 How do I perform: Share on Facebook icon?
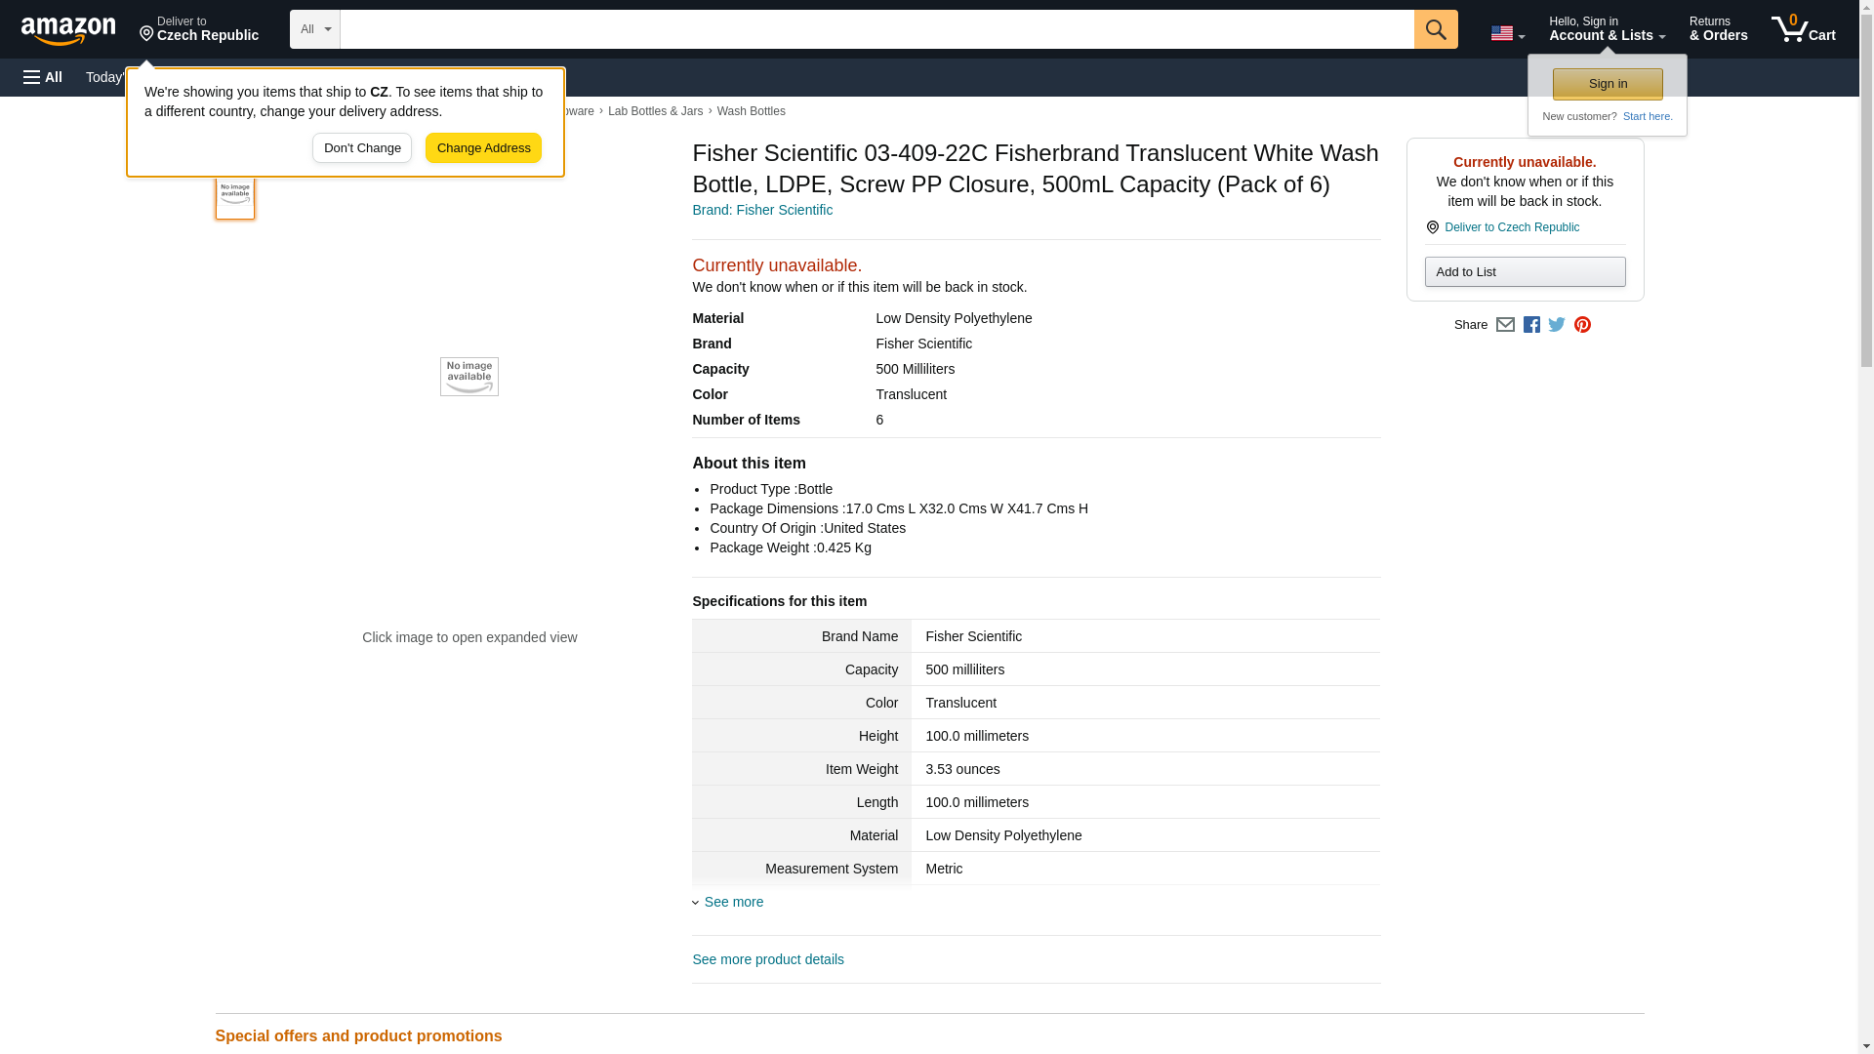click(x=1531, y=325)
